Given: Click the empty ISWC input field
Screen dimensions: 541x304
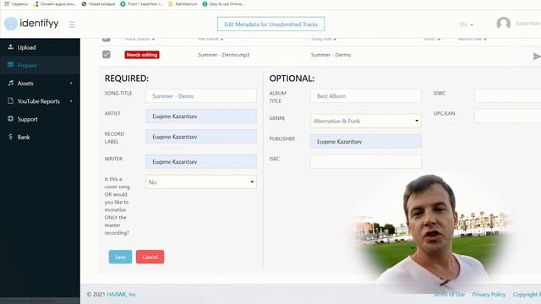Looking at the screenshot, I should coord(507,95).
